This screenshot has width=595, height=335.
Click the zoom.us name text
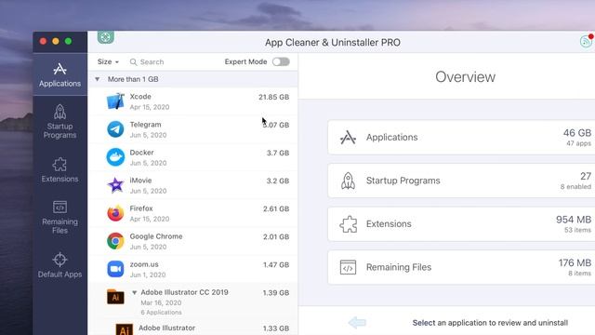coord(144,264)
